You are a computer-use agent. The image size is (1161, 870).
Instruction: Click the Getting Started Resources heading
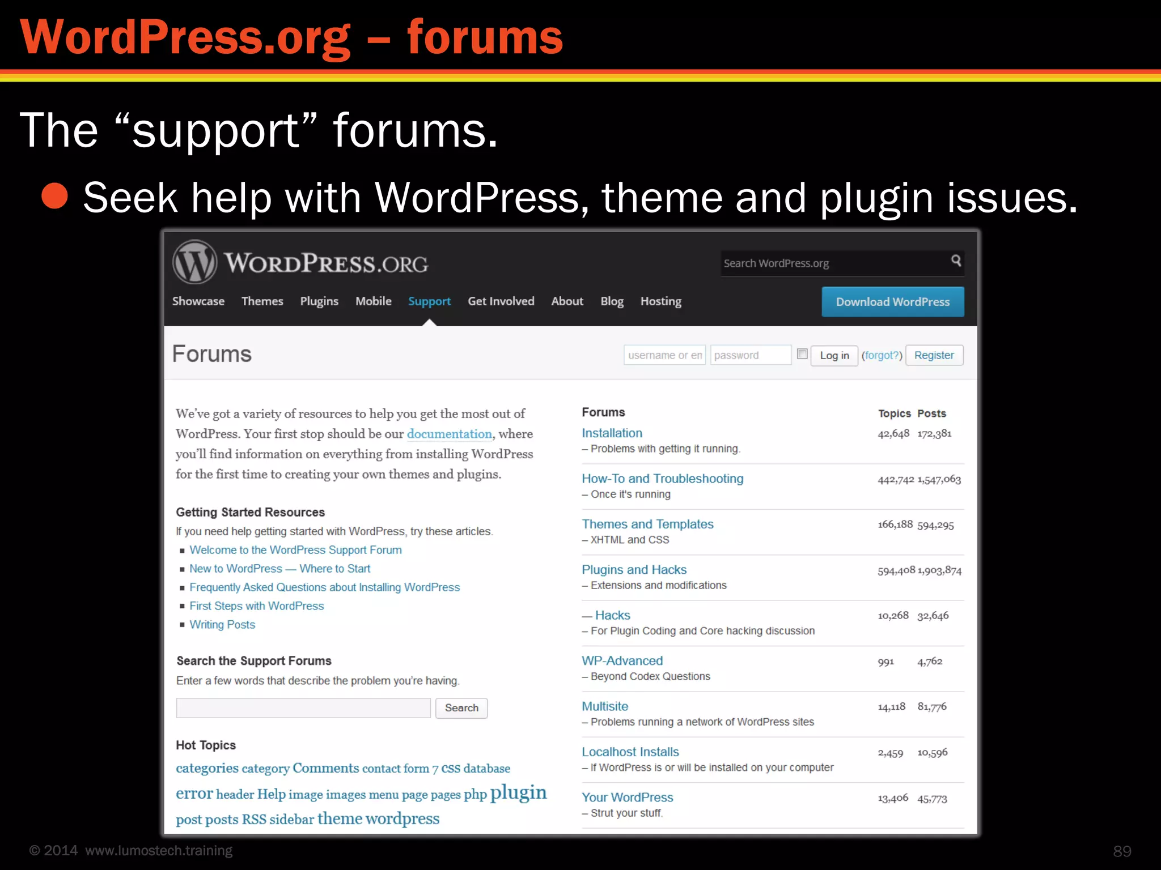pos(250,513)
